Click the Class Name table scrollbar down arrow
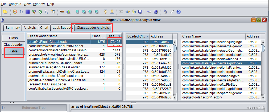This screenshot has height=112, width=269. [263, 97]
